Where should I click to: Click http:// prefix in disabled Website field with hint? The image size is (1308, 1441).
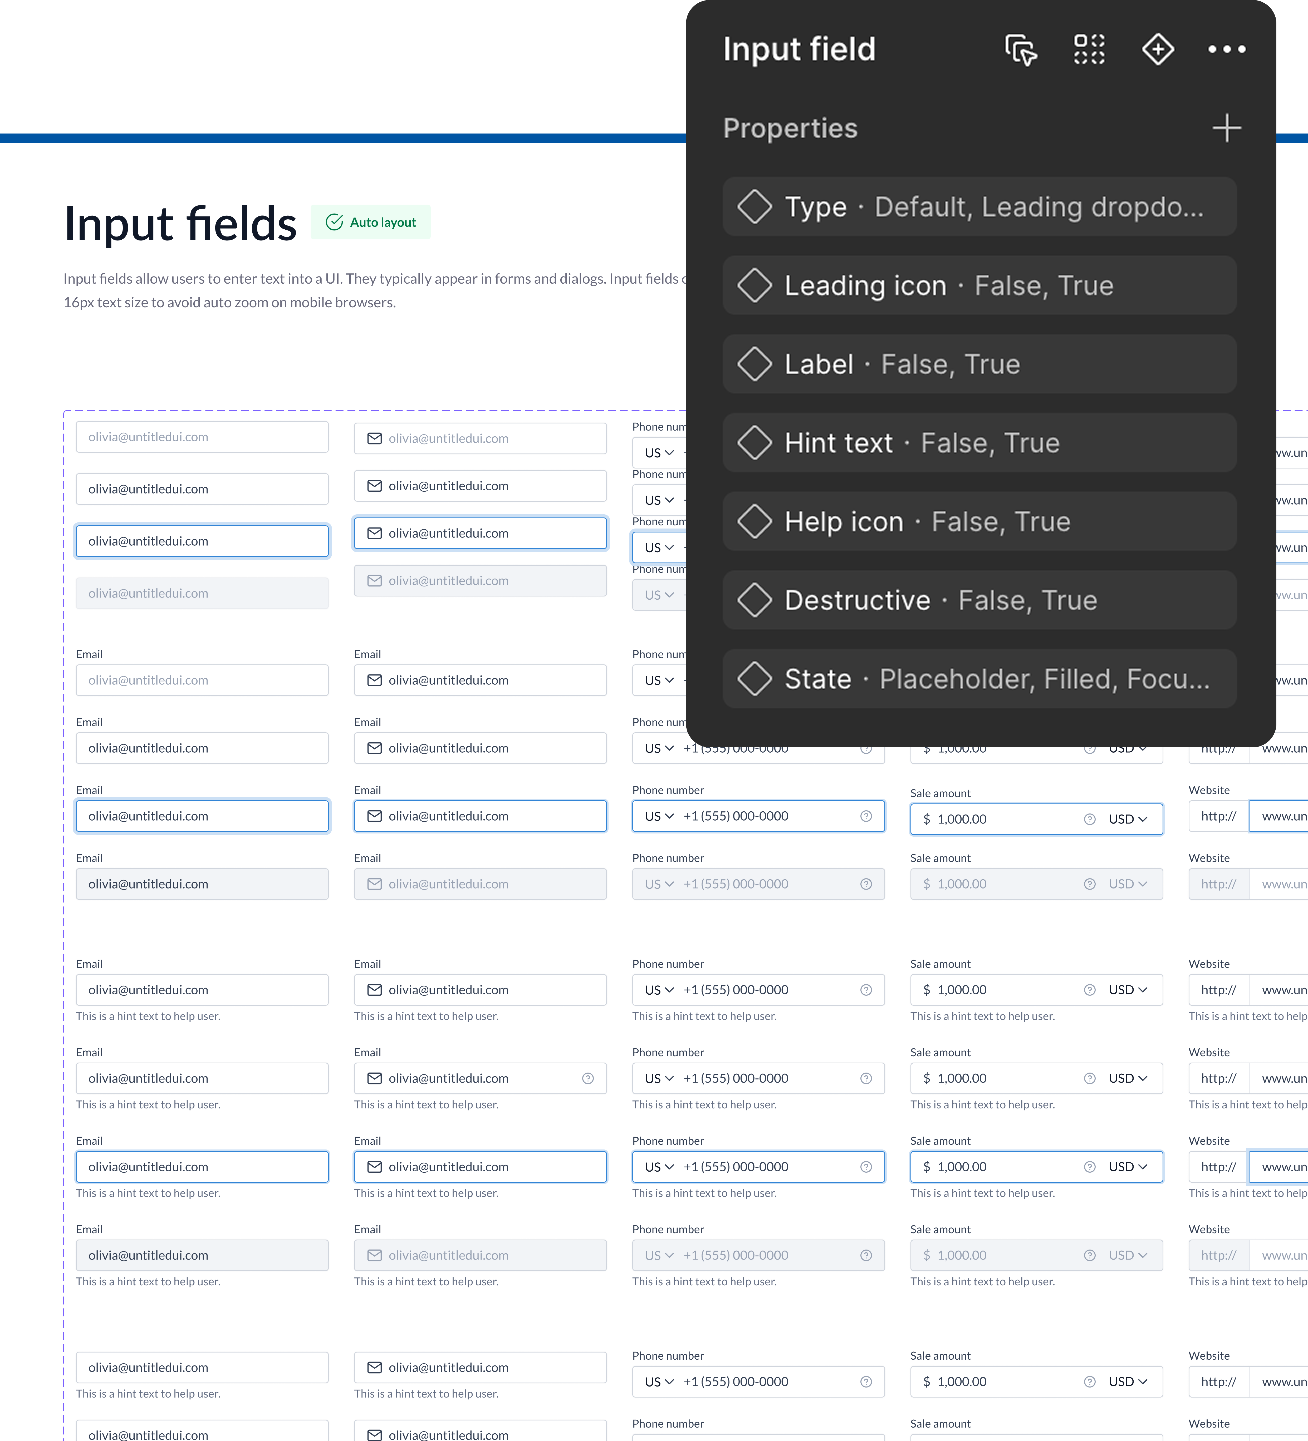point(1219,1255)
